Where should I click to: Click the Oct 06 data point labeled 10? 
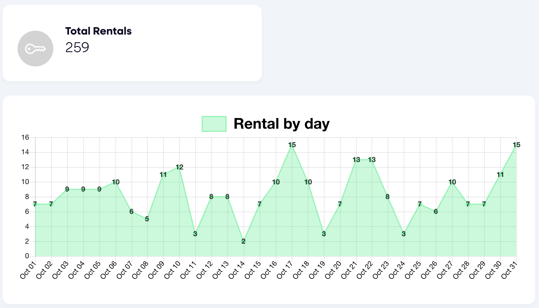116,182
